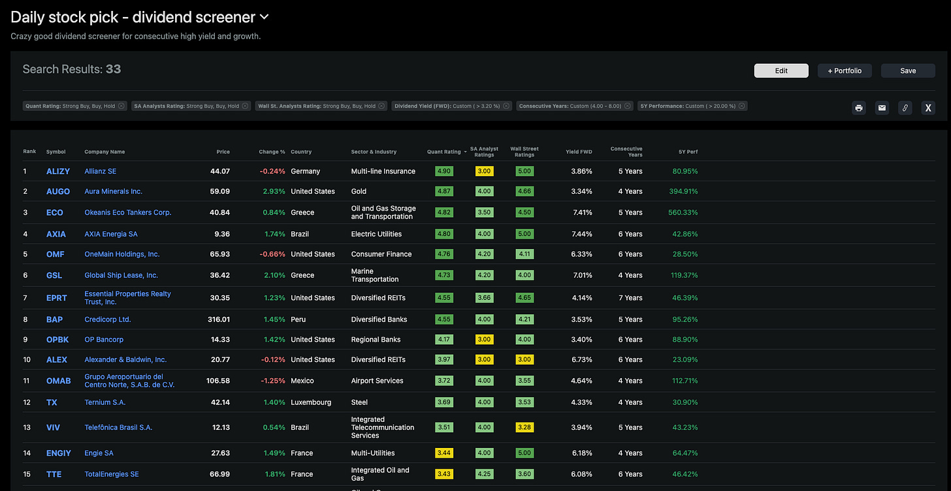Open Okeanis Eco Tankers Corp. link
951x491 pixels.
(127, 212)
